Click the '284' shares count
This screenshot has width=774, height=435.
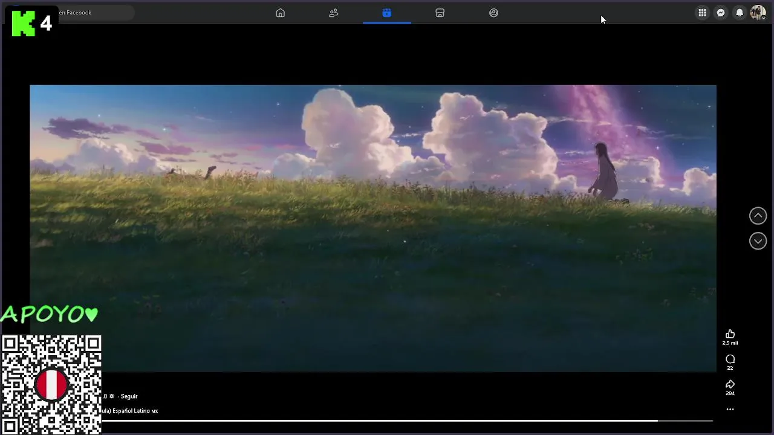point(730,393)
